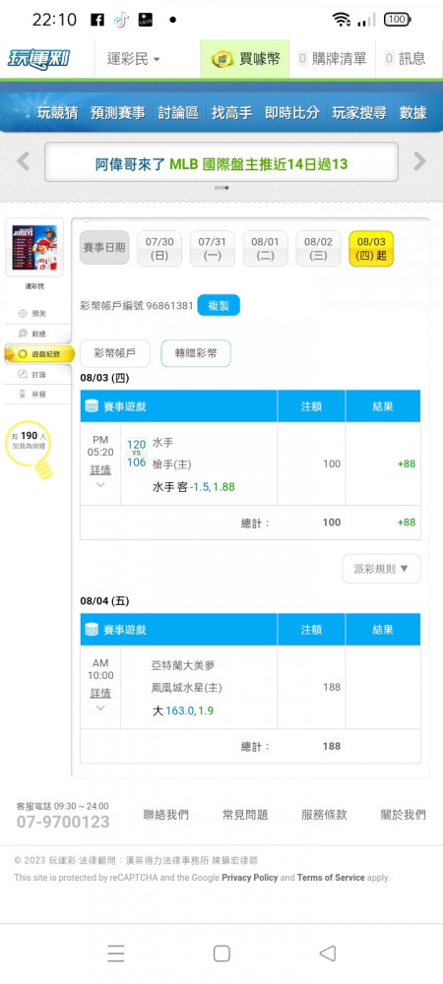Expand the 運彩民 dropdown menu
This screenshot has width=443, height=984.
pos(134,59)
